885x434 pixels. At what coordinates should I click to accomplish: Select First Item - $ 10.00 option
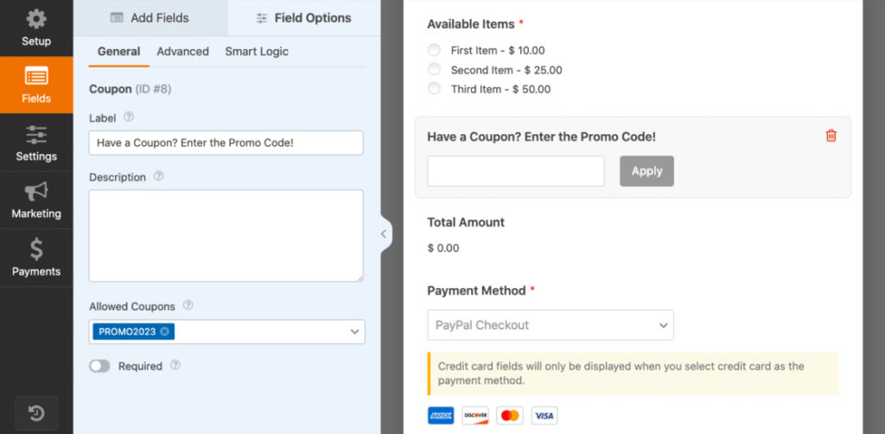[434, 50]
